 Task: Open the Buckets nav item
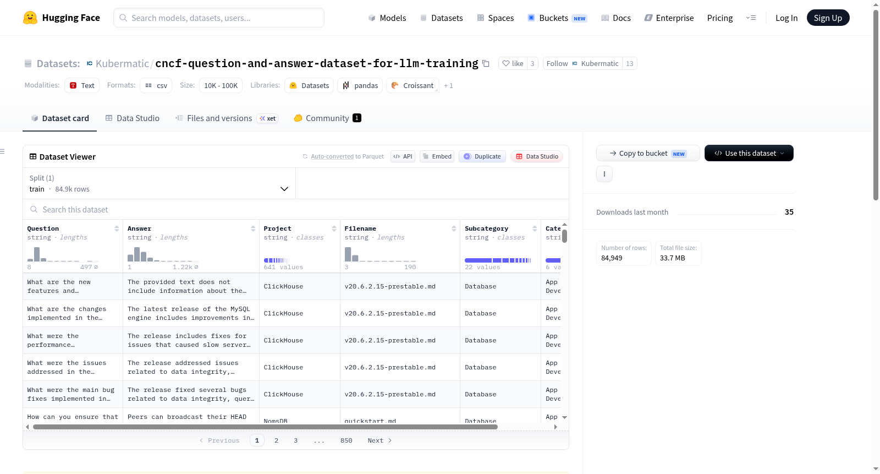click(557, 18)
